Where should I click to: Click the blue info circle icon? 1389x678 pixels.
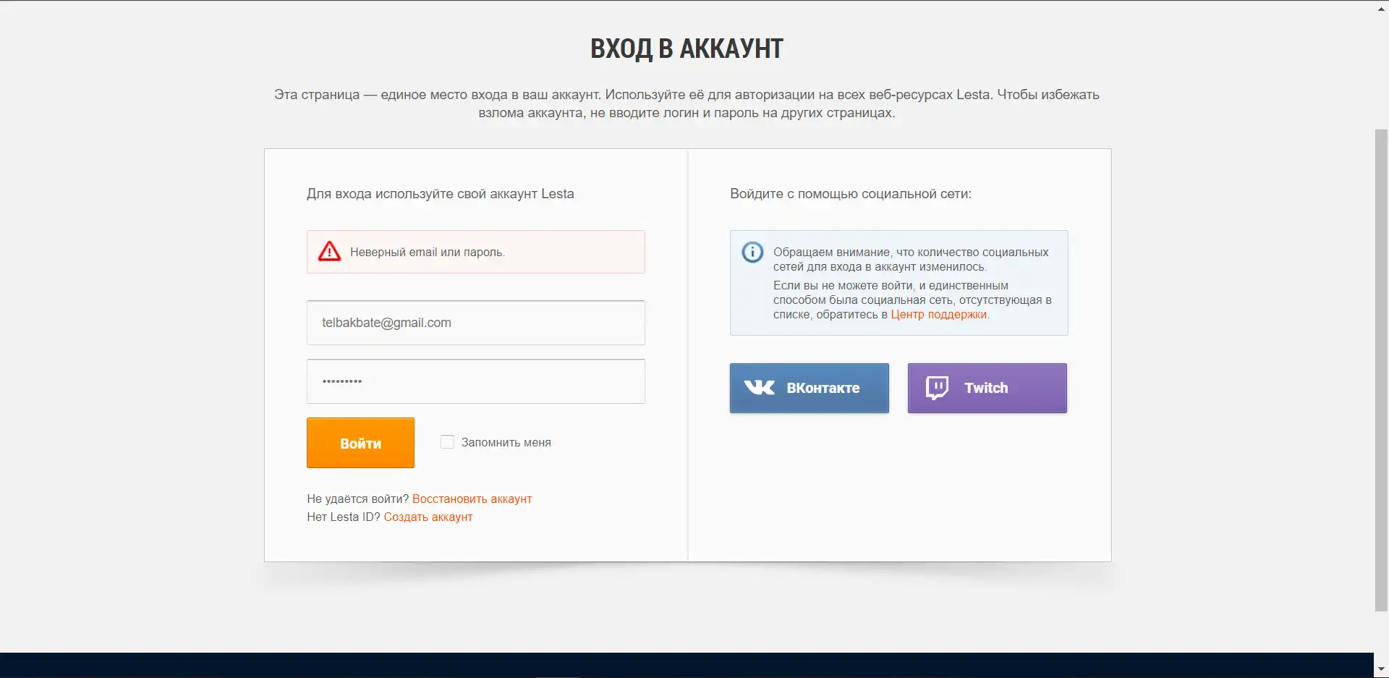coord(752,252)
